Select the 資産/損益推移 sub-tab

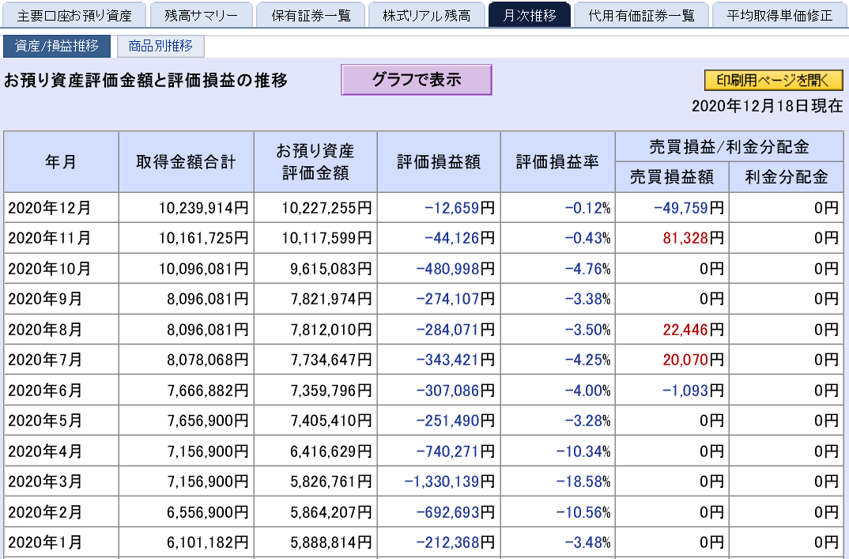pos(57,46)
